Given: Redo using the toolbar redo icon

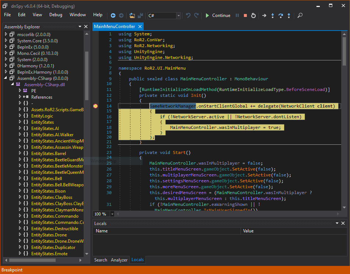Looking at the screenshot, I should point(196,15).
